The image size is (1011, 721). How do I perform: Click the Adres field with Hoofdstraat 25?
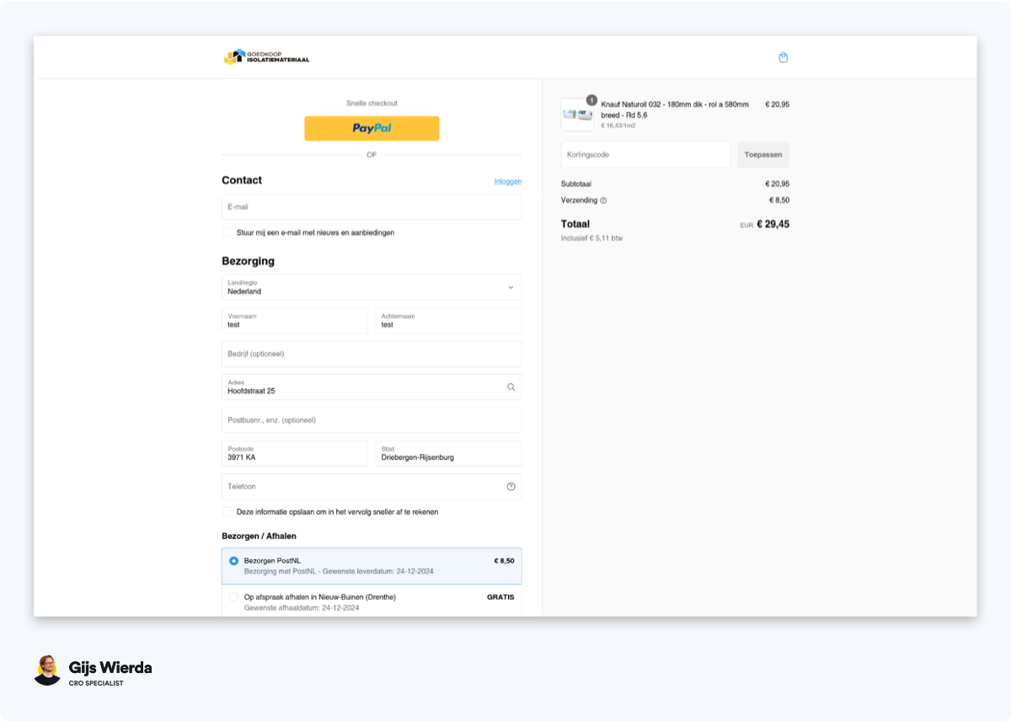[372, 387]
